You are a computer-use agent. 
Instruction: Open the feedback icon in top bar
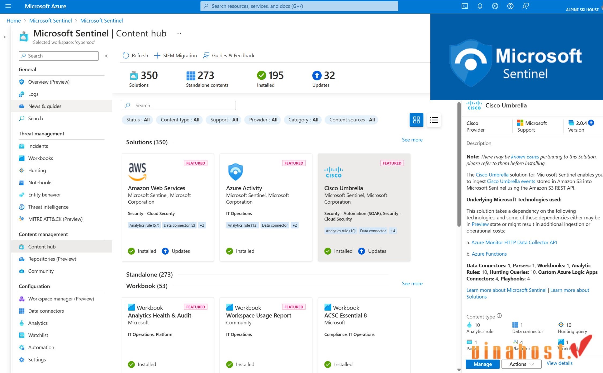point(526,6)
